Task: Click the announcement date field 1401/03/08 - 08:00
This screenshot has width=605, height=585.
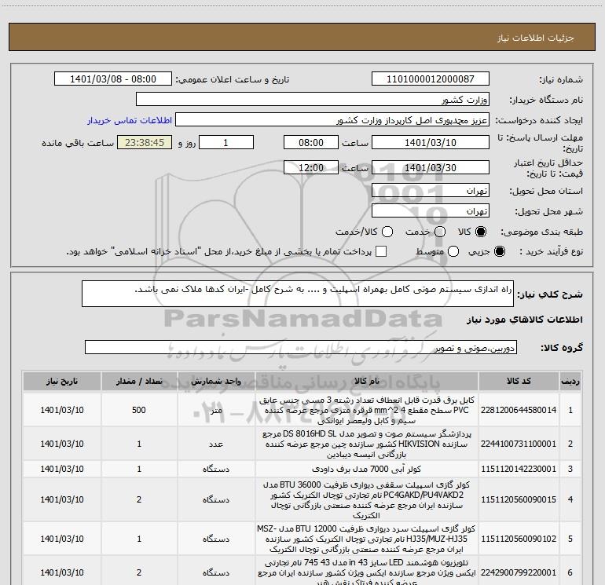Action: point(113,79)
